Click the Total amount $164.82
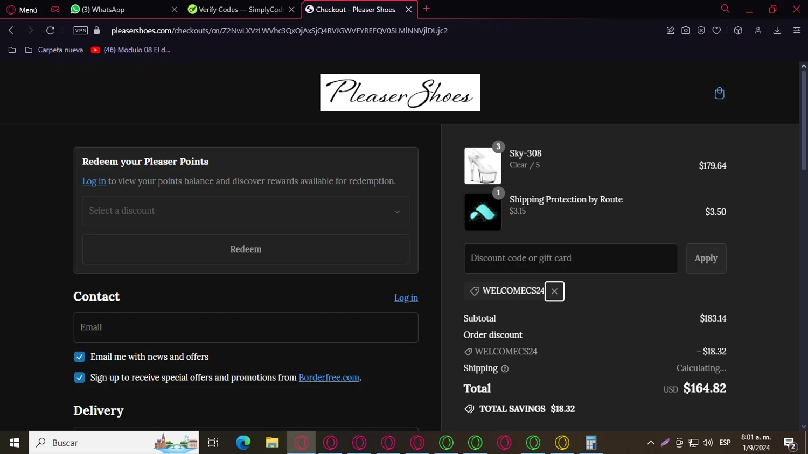 point(705,388)
